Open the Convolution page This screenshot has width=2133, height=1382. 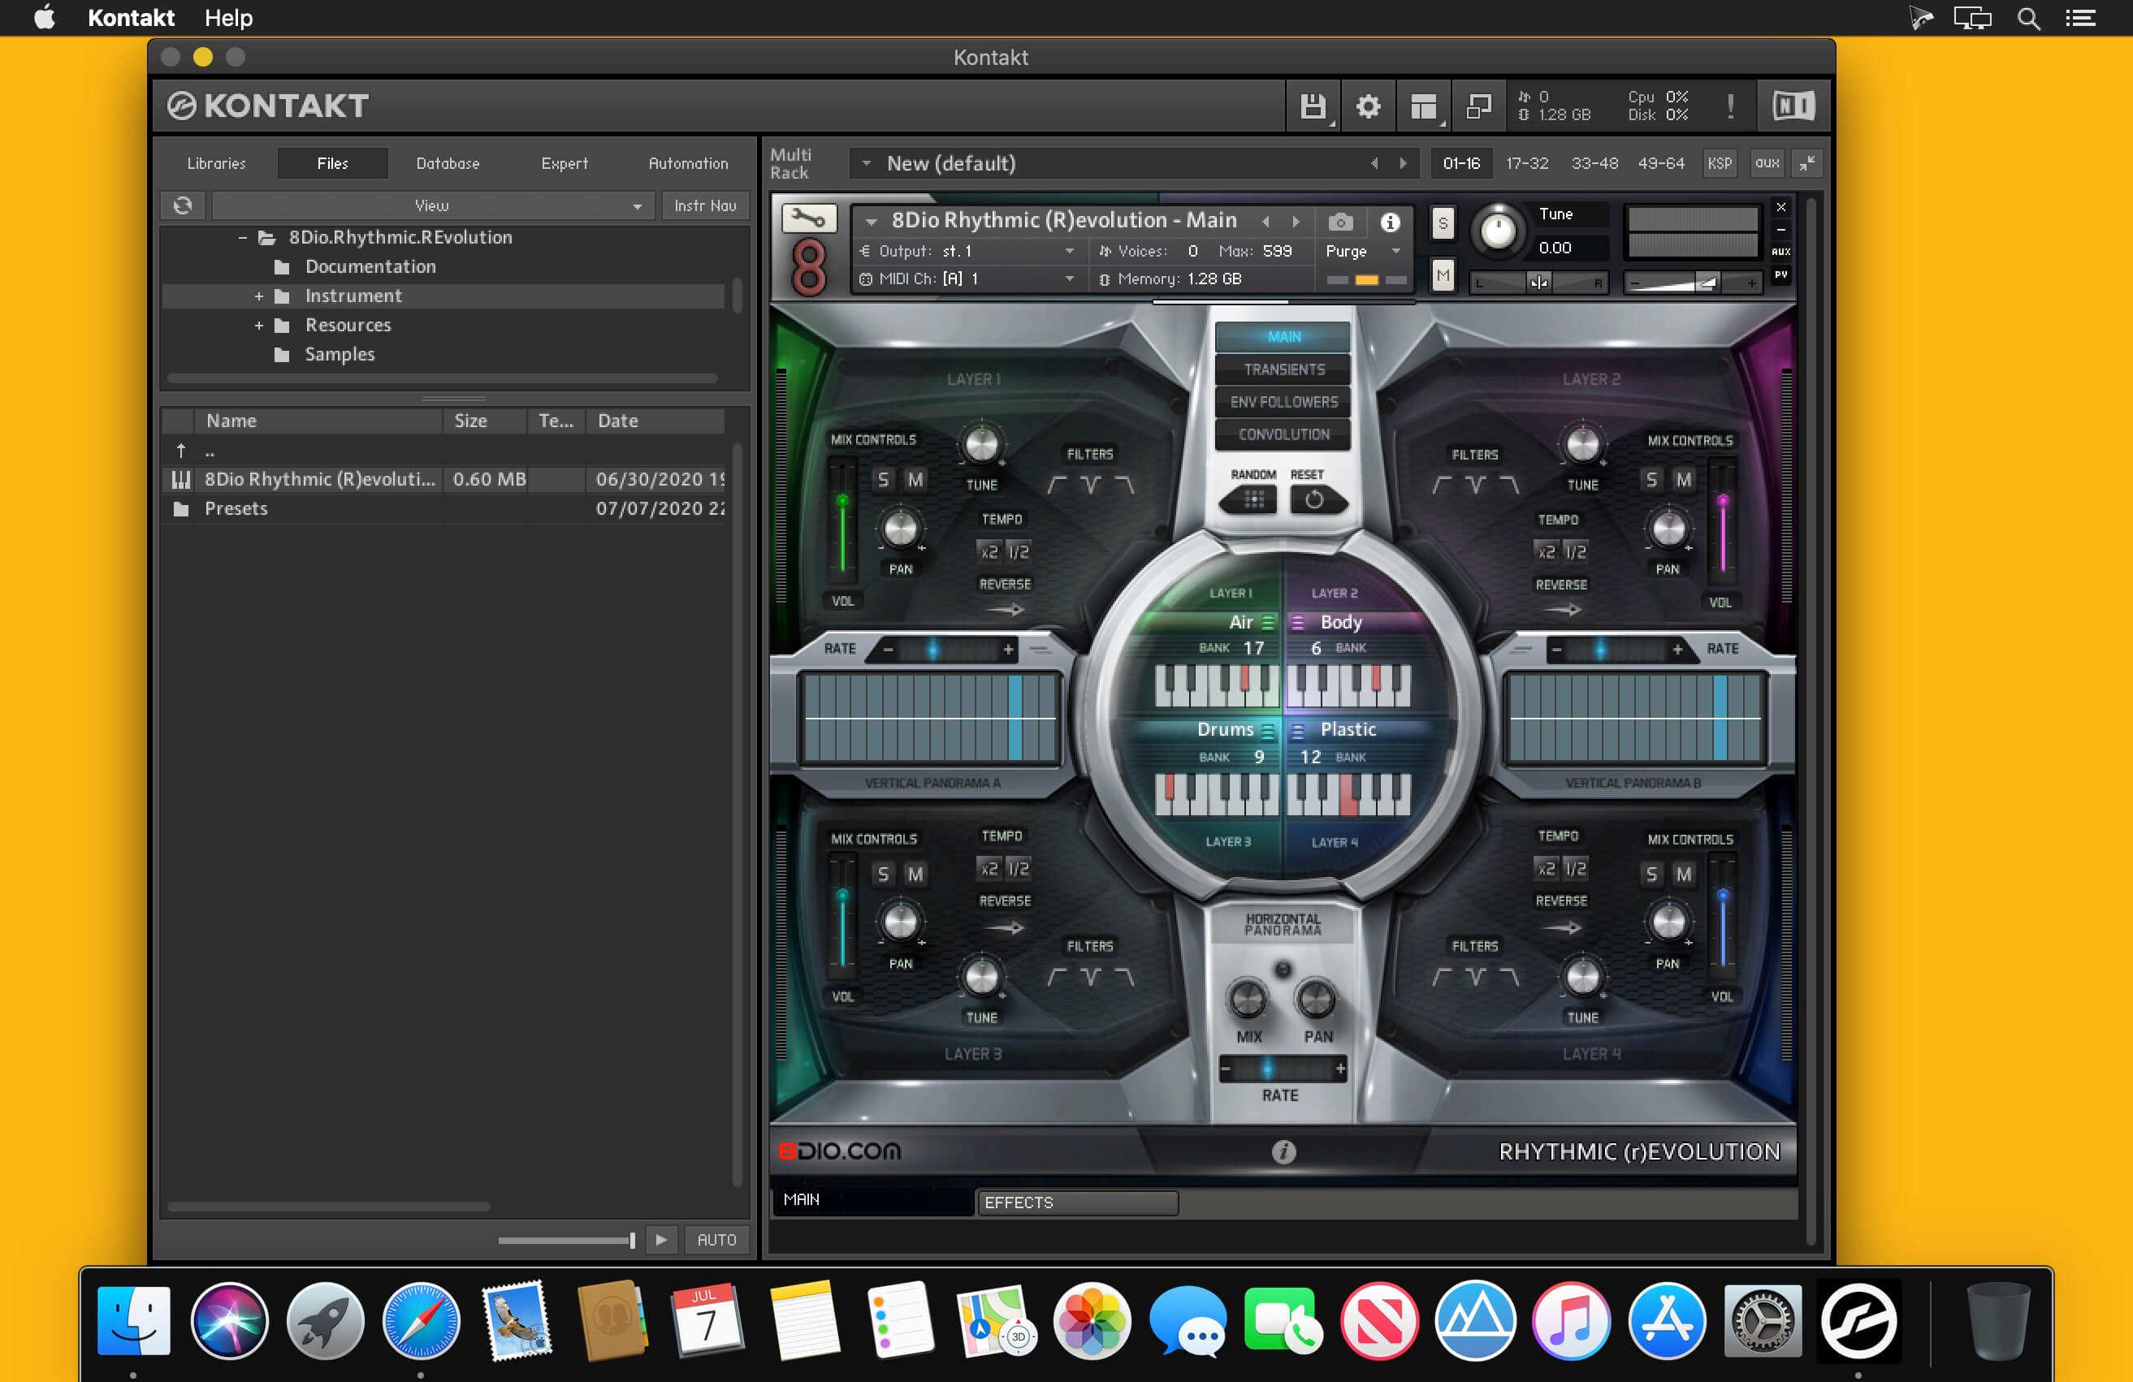1283,434
